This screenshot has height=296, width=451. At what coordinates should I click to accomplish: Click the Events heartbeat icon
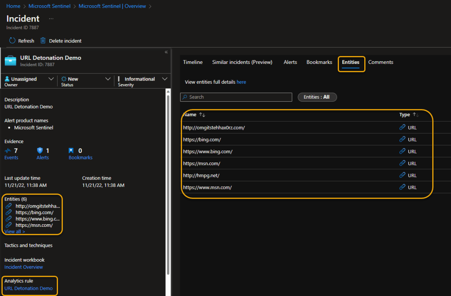8,151
